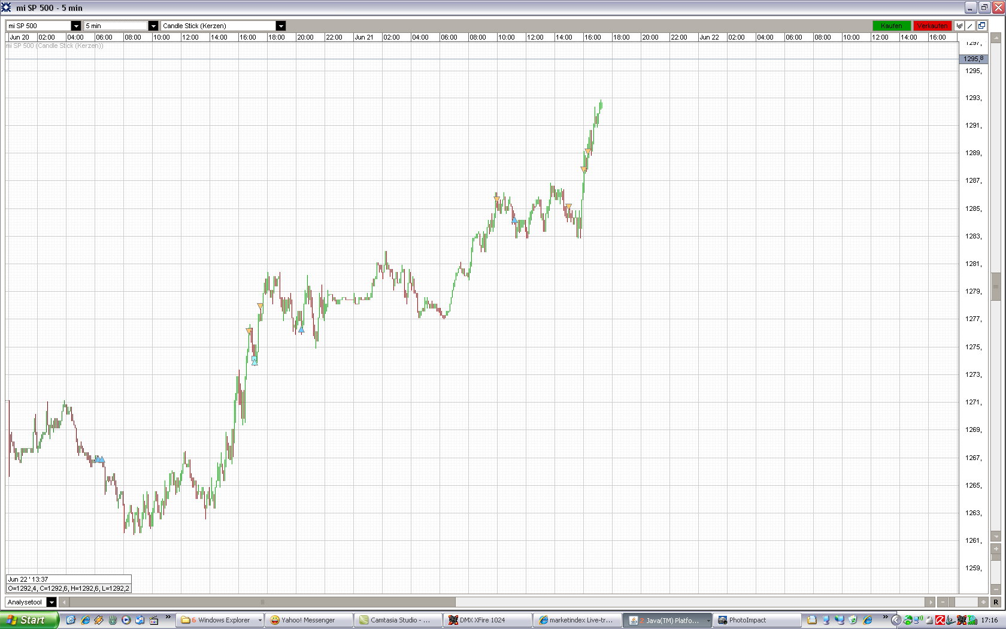
Task: Click the red Verkaufen button
Action: coord(932,26)
